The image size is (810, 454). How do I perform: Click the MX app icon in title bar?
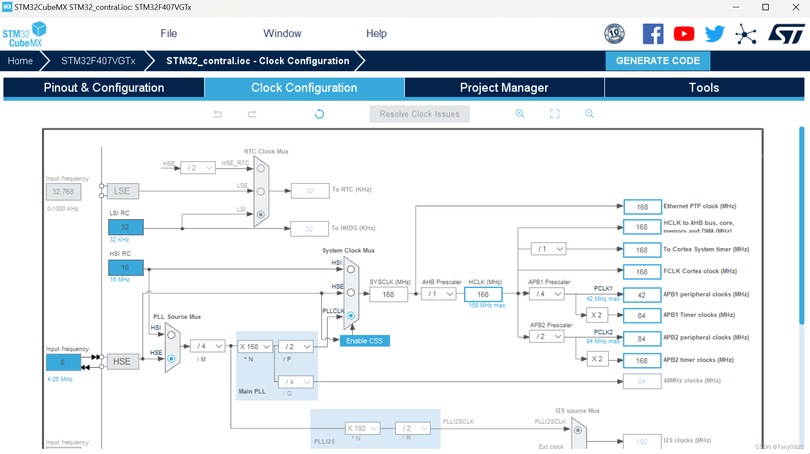coord(7,7)
